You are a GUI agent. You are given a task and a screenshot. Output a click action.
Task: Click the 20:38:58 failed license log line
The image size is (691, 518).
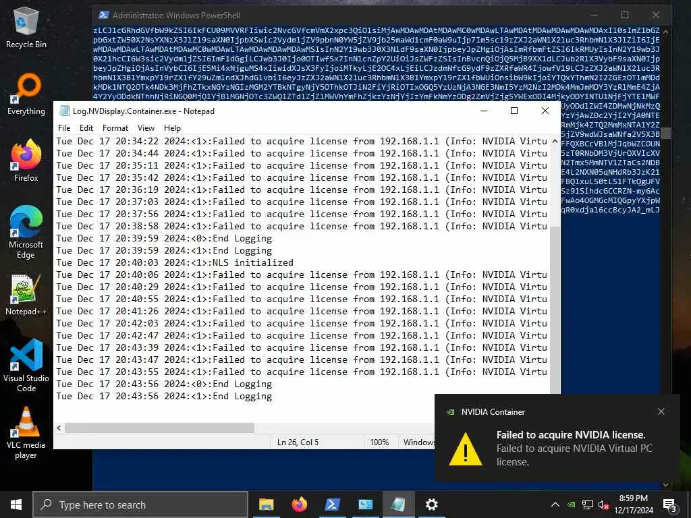[302, 226]
